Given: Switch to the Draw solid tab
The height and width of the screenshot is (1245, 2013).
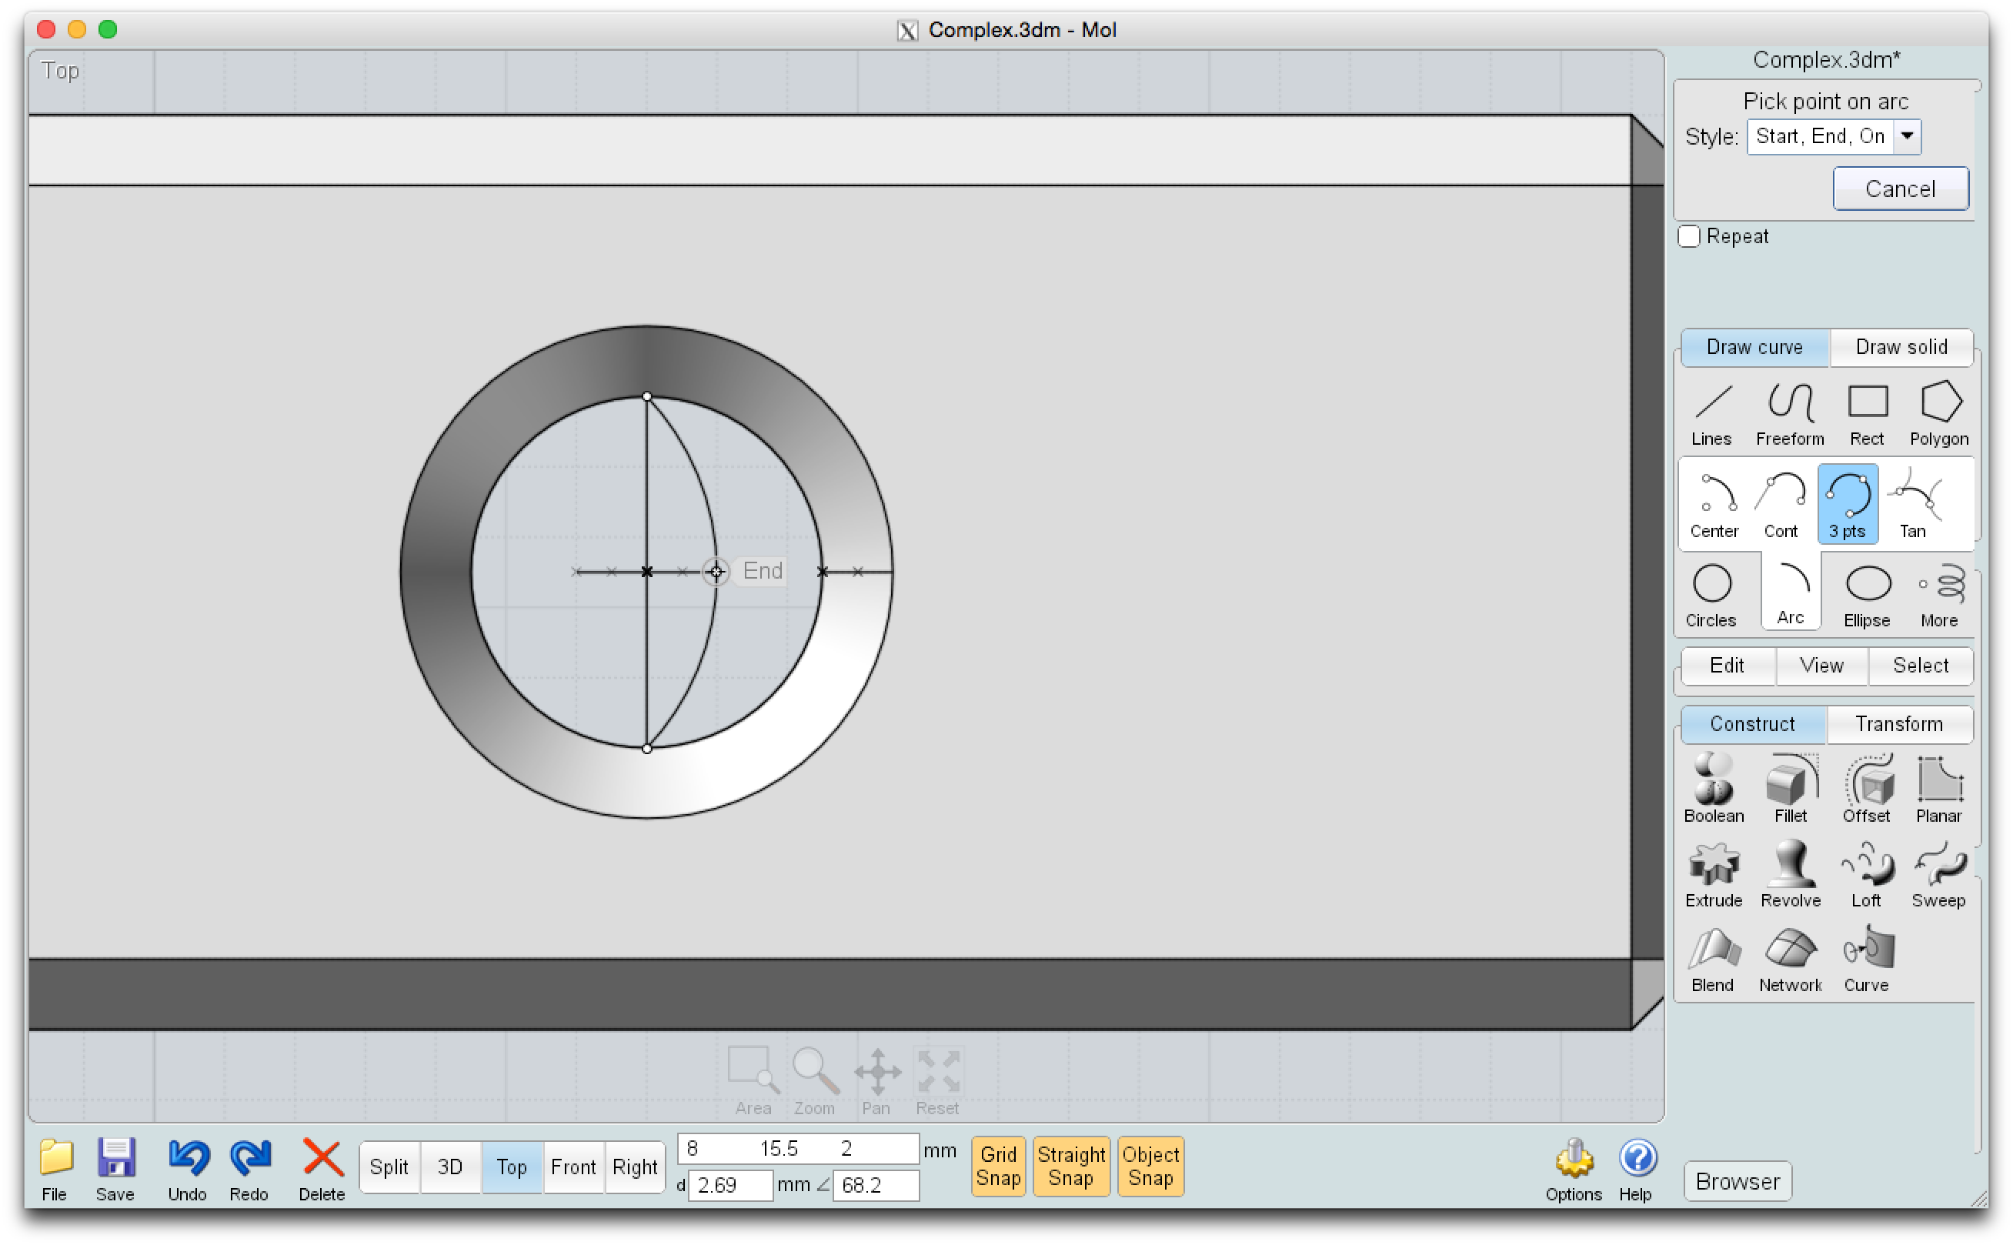Looking at the screenshot, I should point(1902,348).
